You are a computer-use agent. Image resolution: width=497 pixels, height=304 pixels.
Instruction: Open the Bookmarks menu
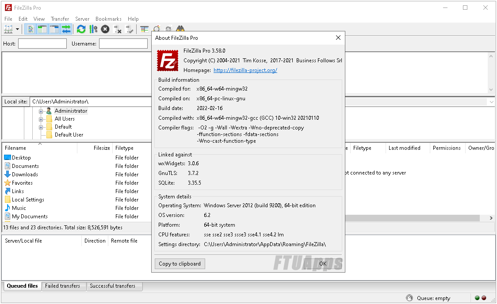[108, 19]
